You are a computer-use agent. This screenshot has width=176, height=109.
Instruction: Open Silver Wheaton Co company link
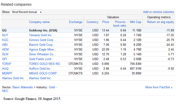[x=42, y=54]
